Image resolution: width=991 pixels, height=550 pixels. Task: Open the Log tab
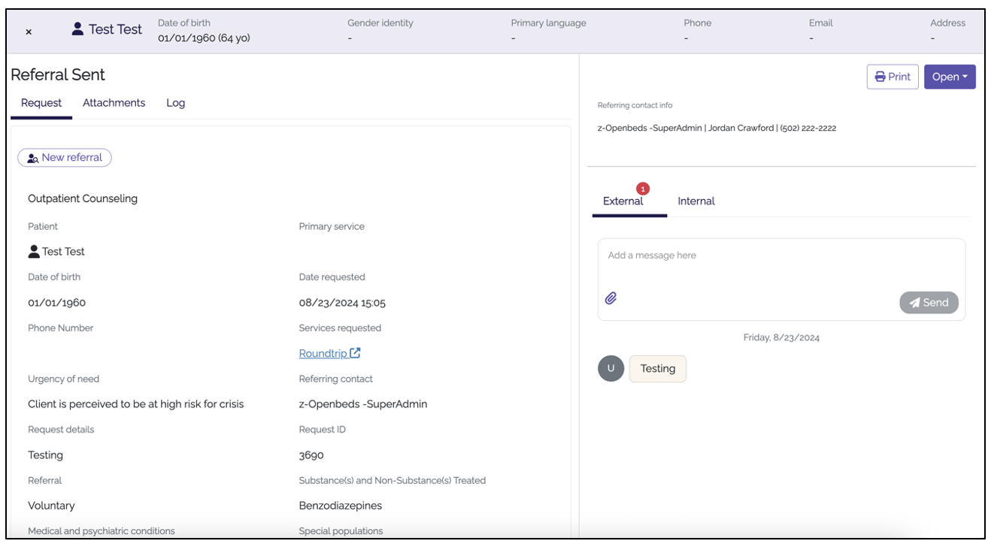point(175,103)
